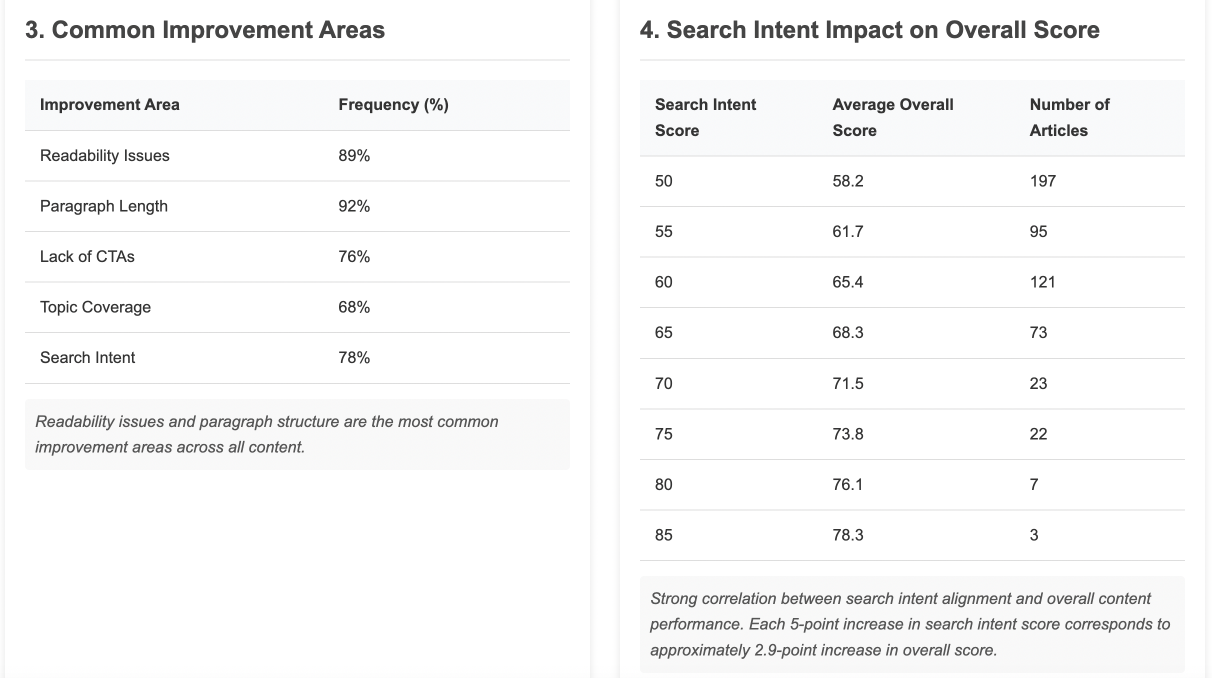Click the 58.2 average overall score cell
The image size is (1212, 678).
(x=847, y=181)
